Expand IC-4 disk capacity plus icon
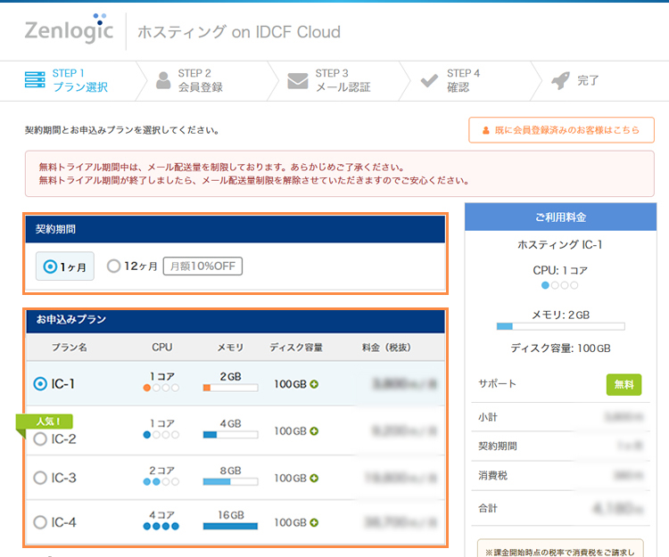 (314, 523)
